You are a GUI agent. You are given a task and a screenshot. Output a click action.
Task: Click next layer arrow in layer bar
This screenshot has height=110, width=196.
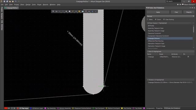click(14, 108)
